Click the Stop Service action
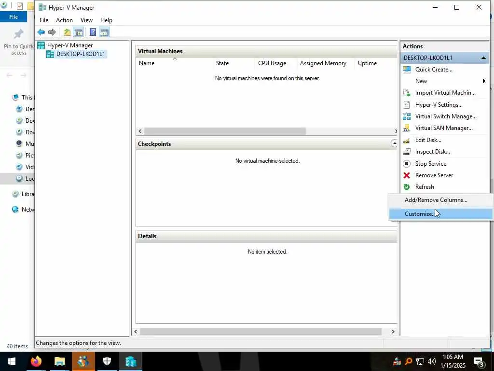Viewport: 494px width, 371px height. (431, 164)
